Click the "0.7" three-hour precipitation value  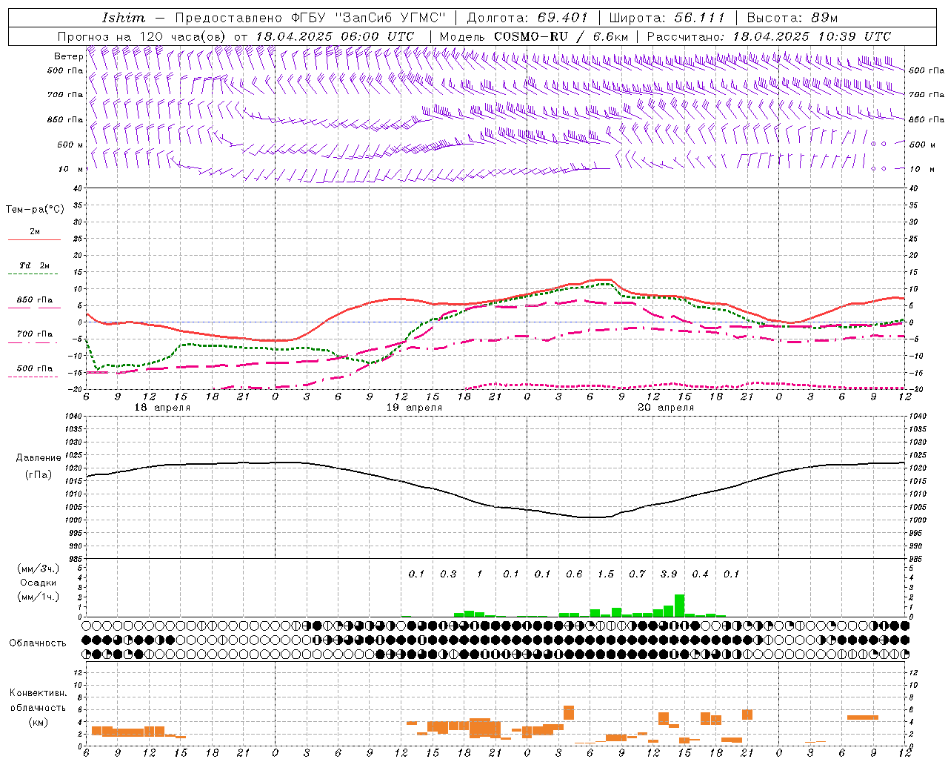637,574
